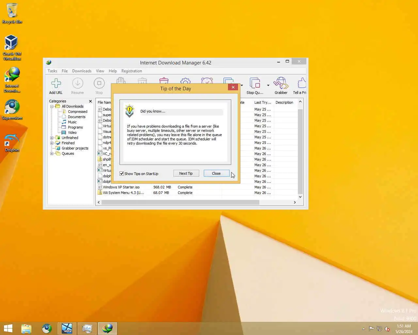The height and width of the screenshot is (335, 418).
Task: Click the volume speaker tray icon
Action: click(387, 329)
